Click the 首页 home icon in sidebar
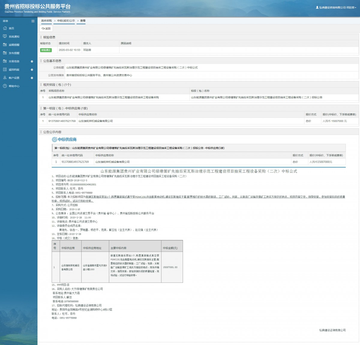 click(5, 28)
